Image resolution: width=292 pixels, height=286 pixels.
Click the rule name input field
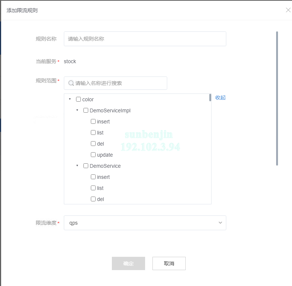(x=145, y=39)
